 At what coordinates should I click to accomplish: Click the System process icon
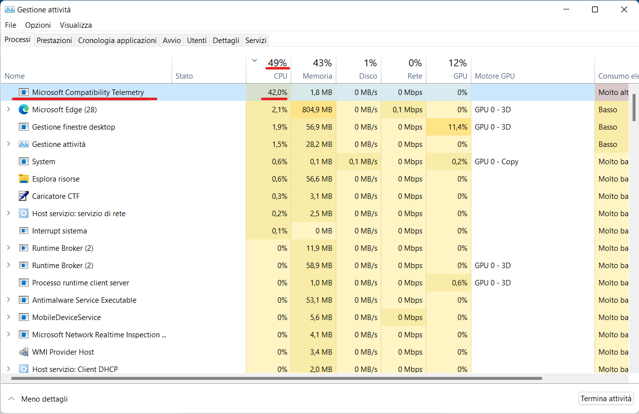pyautogui.click(x=23, y=161)
